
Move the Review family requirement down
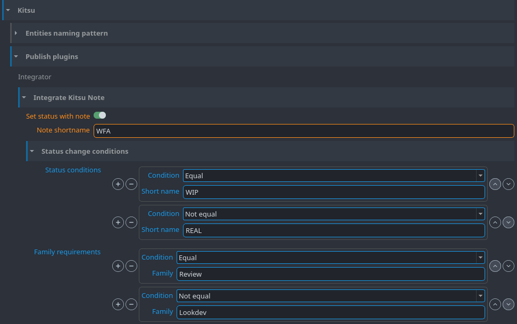point(508,266)
